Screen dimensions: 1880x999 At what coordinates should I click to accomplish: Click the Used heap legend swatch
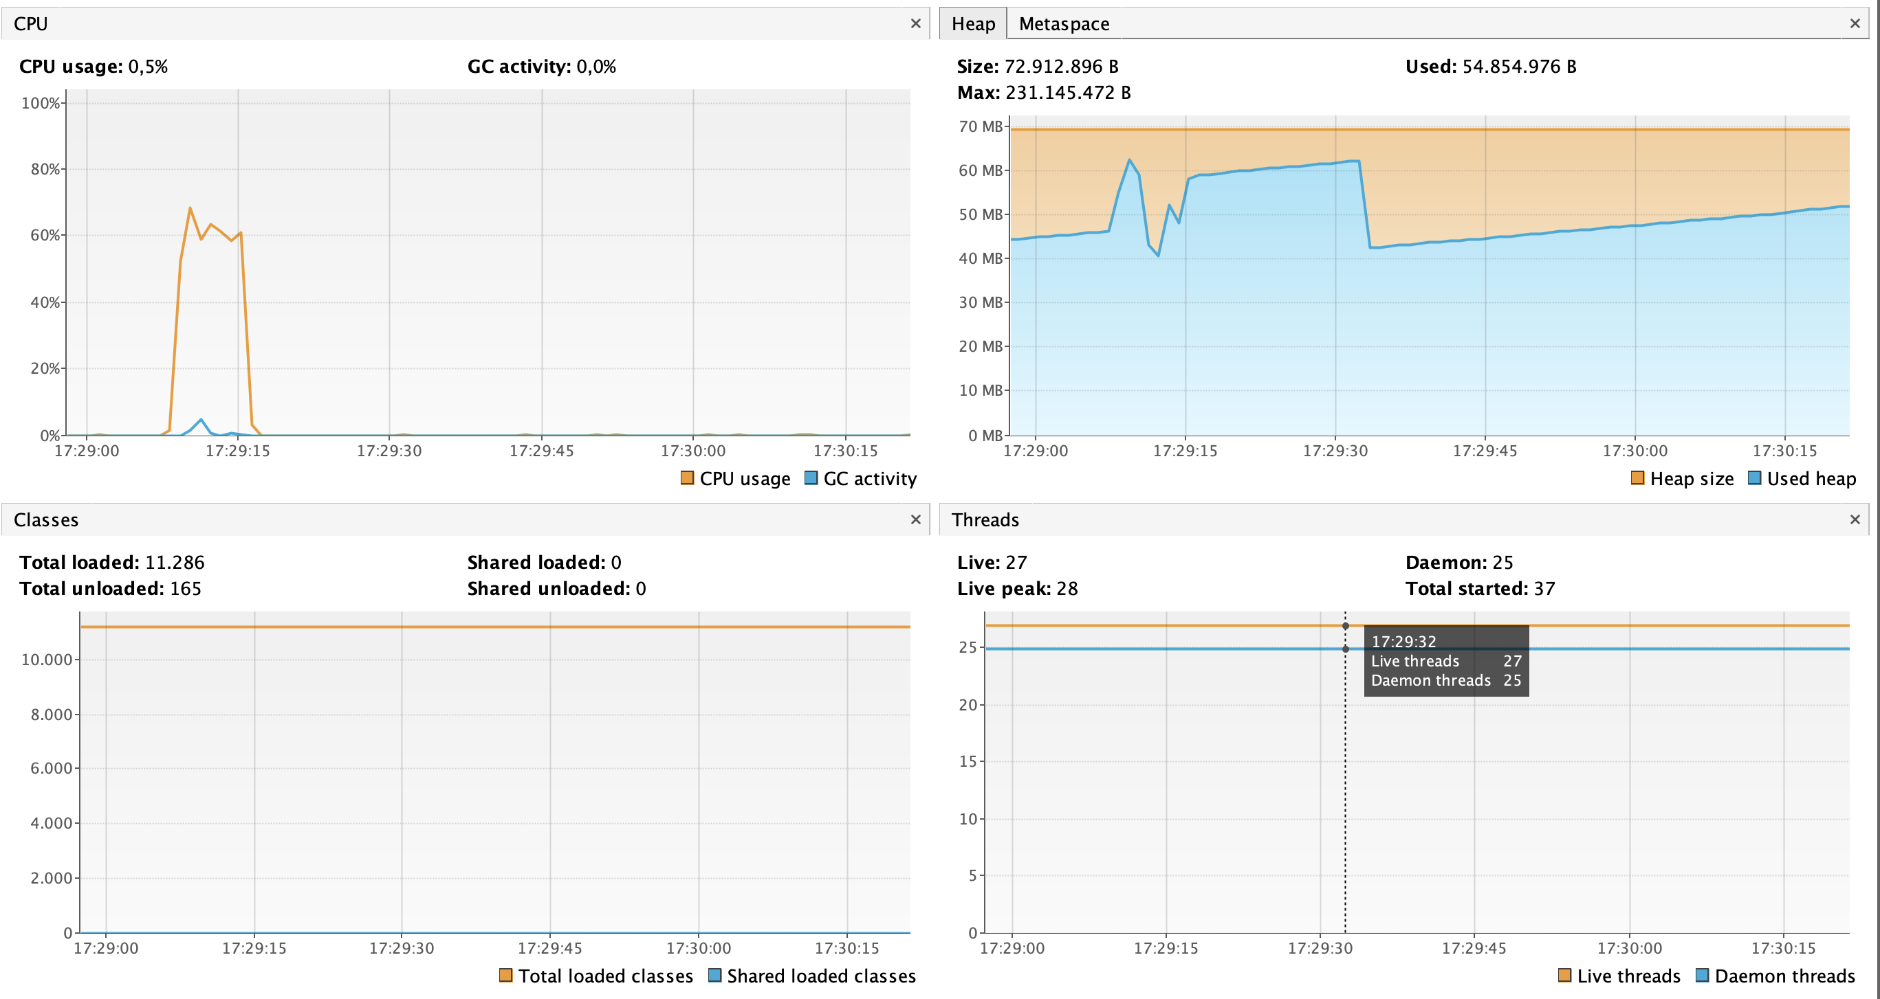point(1754,478)
